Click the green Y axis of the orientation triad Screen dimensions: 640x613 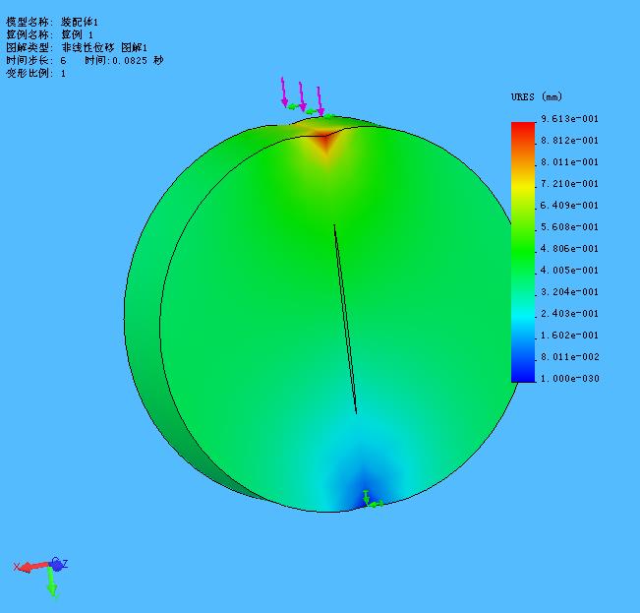click(x=52, y=582)
